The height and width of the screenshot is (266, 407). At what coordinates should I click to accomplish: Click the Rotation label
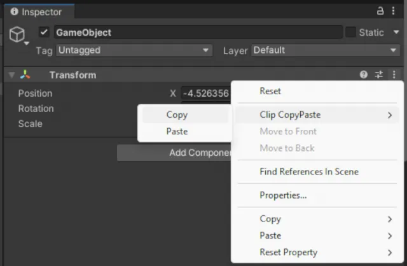[36, 109]
